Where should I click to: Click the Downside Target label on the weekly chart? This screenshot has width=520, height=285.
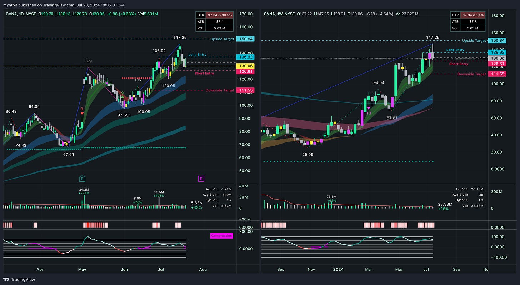pos(472,74)
